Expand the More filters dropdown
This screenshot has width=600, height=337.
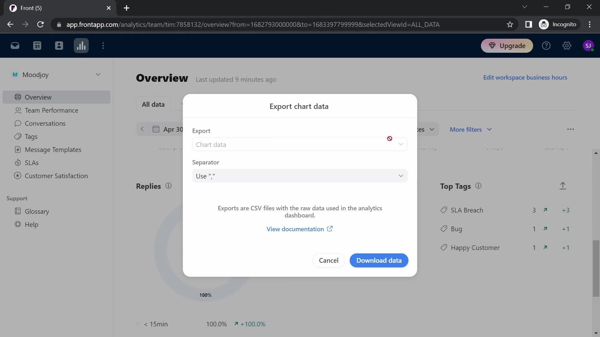(471, 129)
